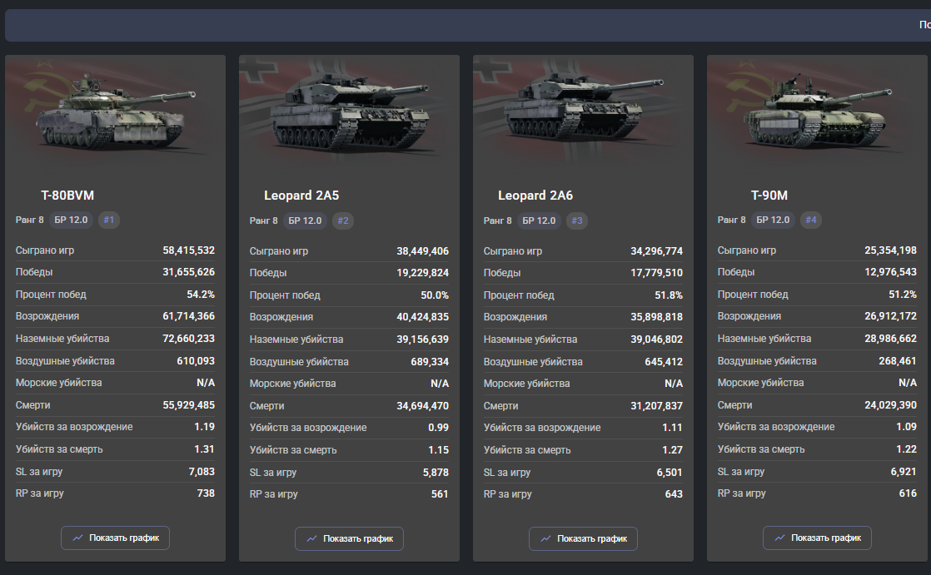Select win rate 51.8% on Leopard 2A6
Image resolution: width=931 pixels, height=575 pixels.
click(669, 295)
